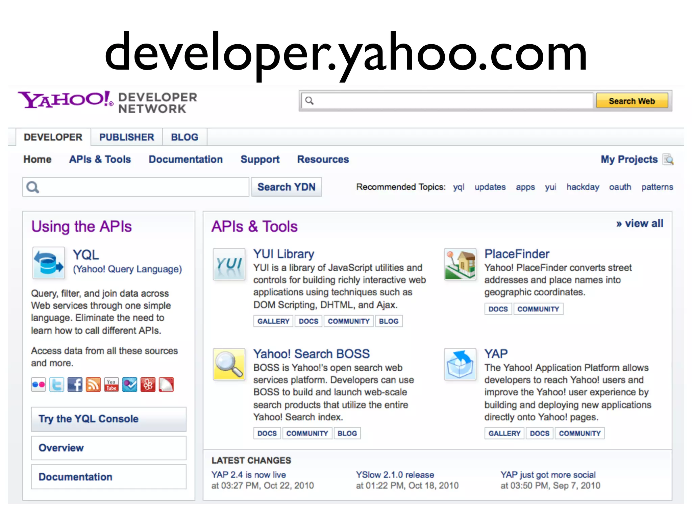692x519 pixels.
Task: Open the Resources menu item
Action: tap(323, 159)
